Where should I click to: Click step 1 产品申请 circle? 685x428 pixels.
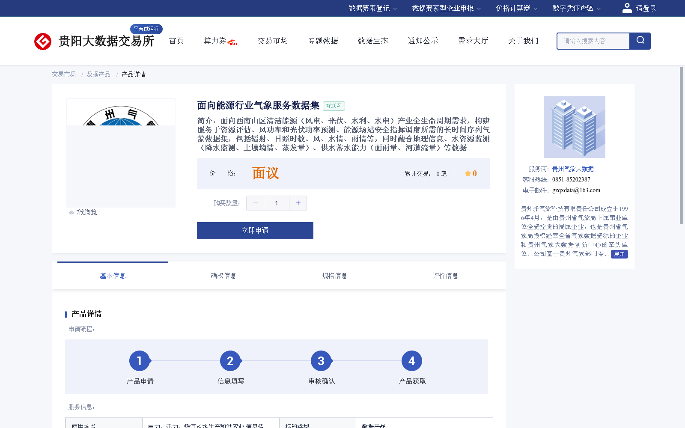pos(140,361)
